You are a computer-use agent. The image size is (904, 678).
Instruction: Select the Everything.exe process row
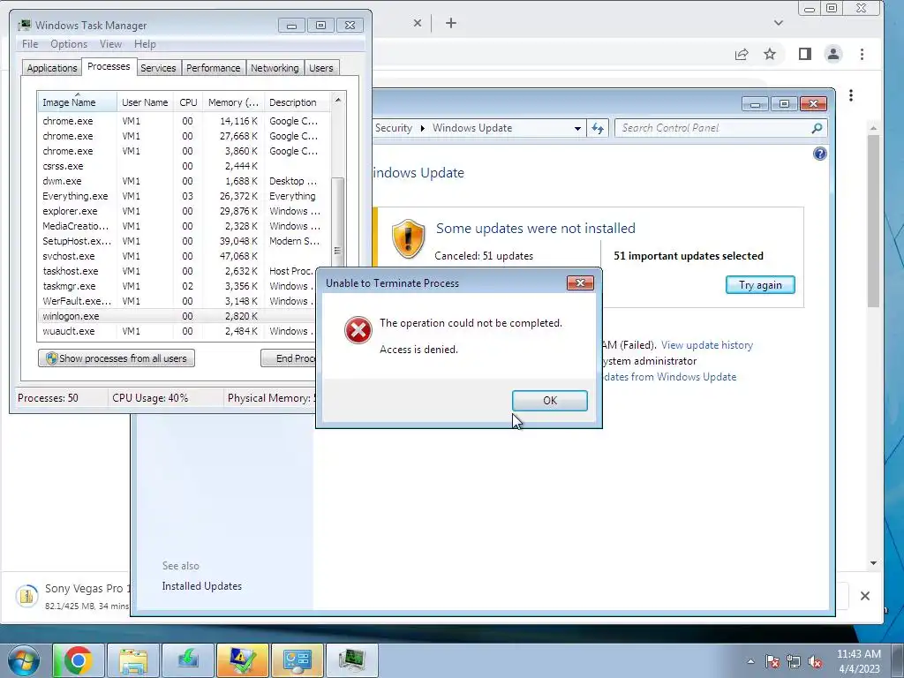[x=185, y=196]
